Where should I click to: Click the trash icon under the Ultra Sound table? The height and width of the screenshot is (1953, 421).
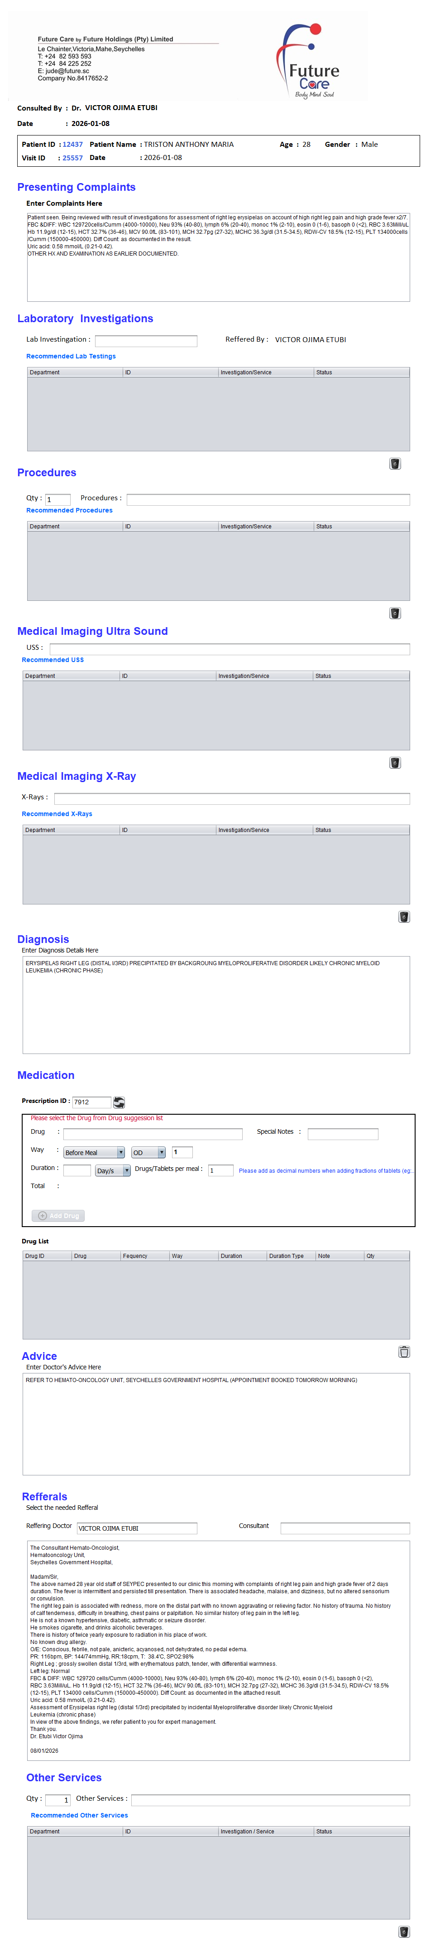[x=394, y=762]
